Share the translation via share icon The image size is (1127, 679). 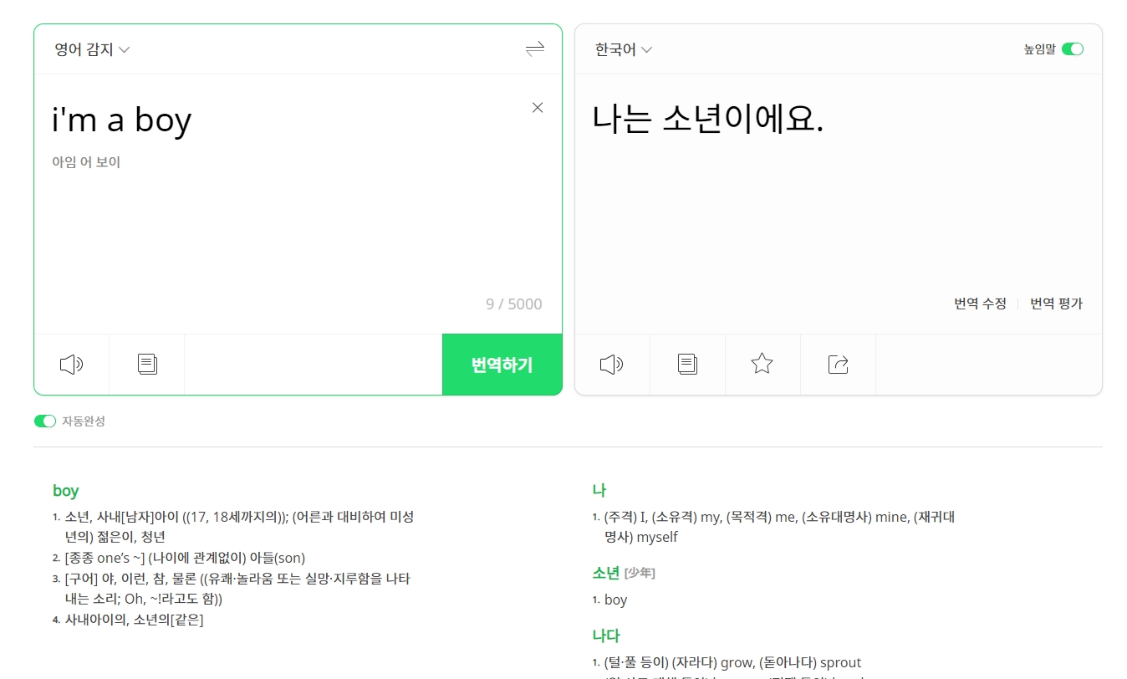[837, 364]
